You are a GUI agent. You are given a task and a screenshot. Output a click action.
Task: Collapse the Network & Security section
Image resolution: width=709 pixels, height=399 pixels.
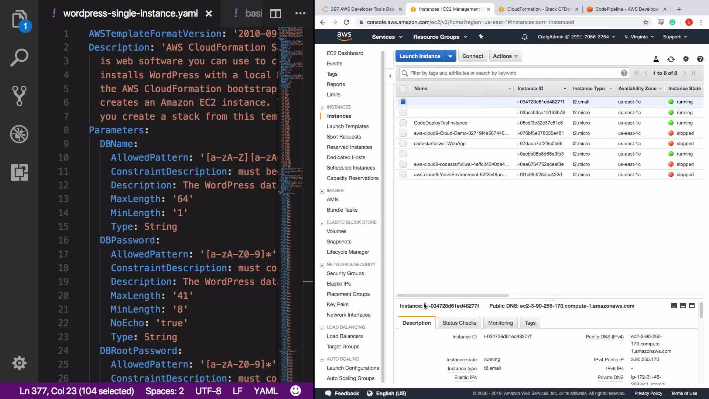[x=322, y=265]
